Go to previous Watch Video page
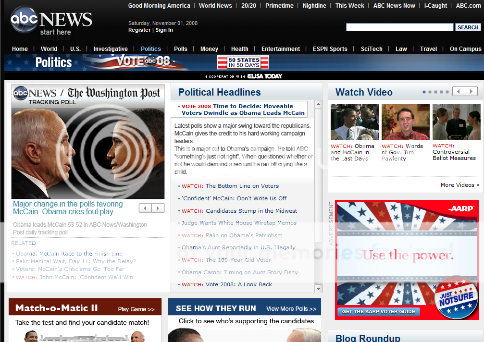The height and width of the screenshot is (342, 484). pos(459,91)
